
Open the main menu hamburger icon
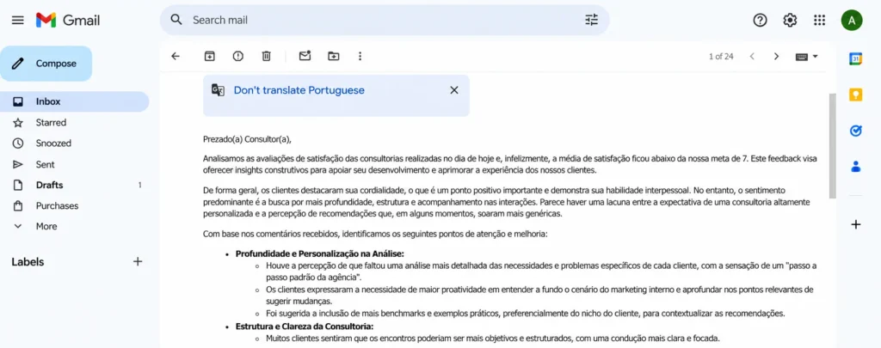pyautogui.click(x=18, y=21)
